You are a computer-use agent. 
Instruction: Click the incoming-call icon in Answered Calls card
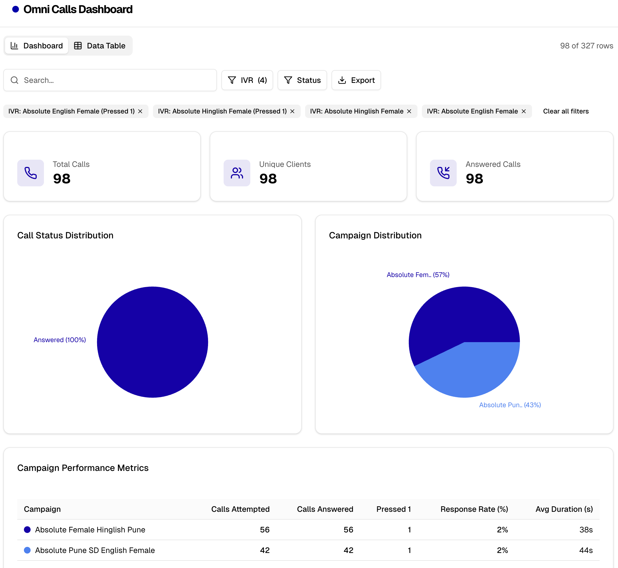coord(443,173)
